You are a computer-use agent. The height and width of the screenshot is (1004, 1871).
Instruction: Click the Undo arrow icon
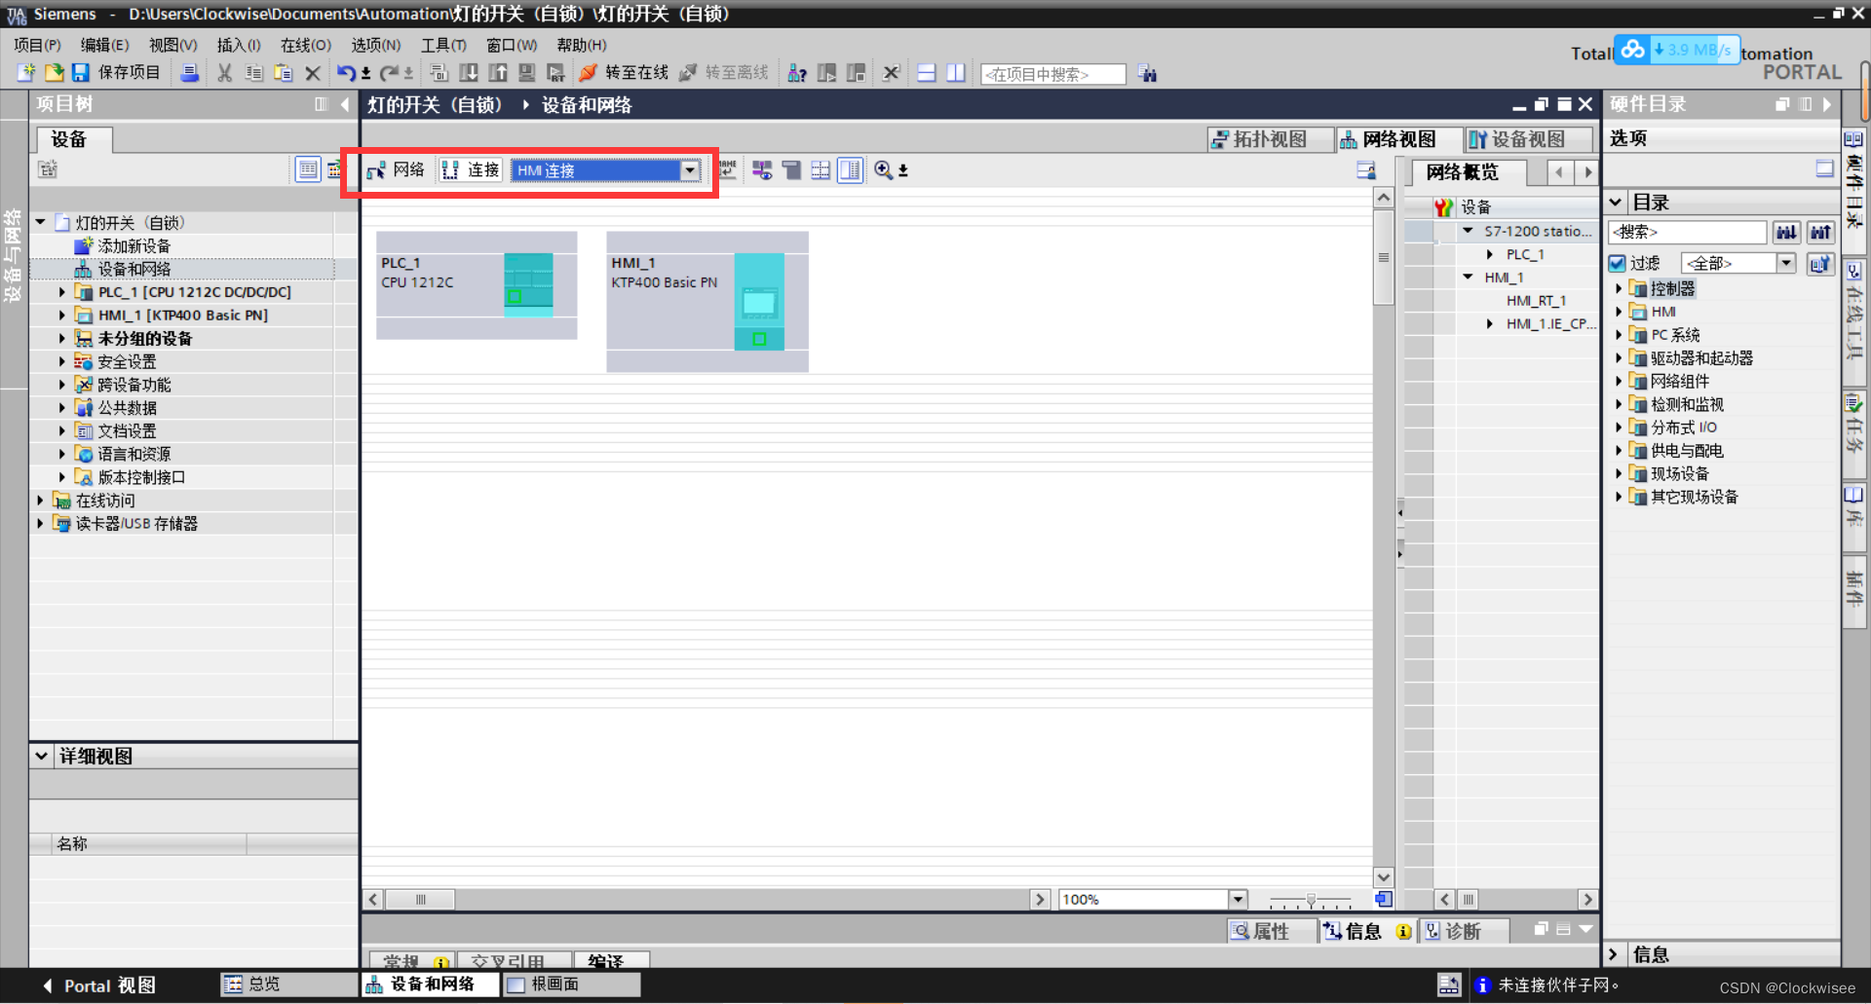tap(346, 73)
